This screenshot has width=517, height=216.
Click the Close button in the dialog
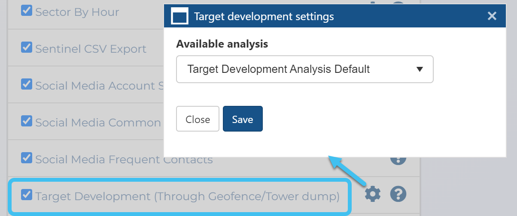pos(198,119)
